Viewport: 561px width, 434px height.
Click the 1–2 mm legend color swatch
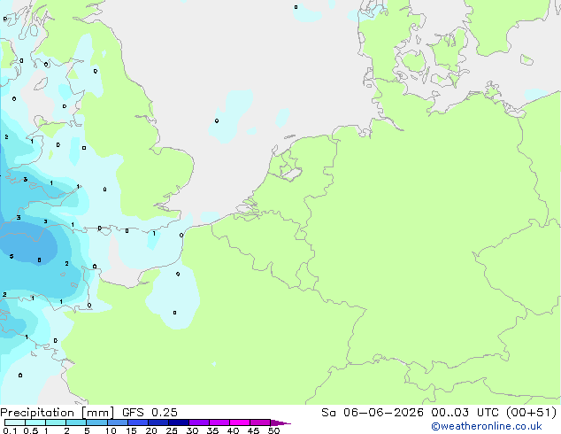point(56,422)
